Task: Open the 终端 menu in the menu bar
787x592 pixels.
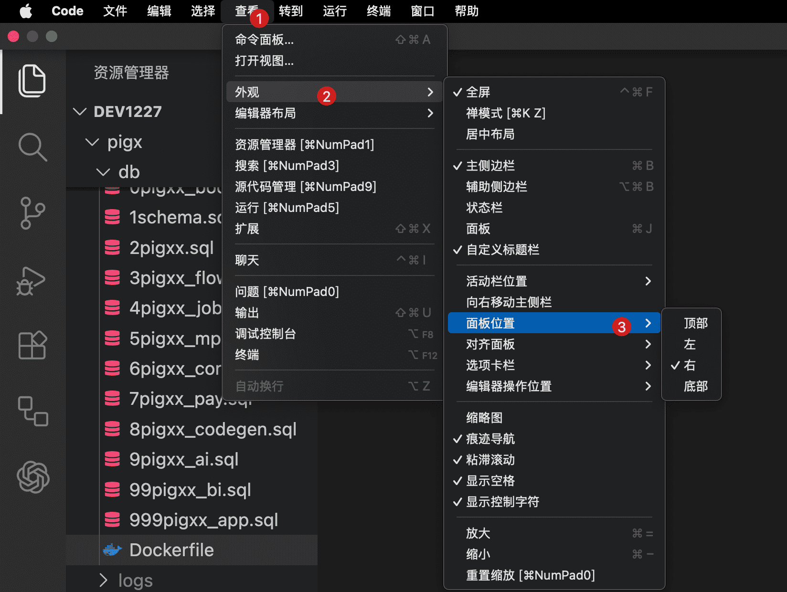Action: pyautogui.click(x=378, y=11)
